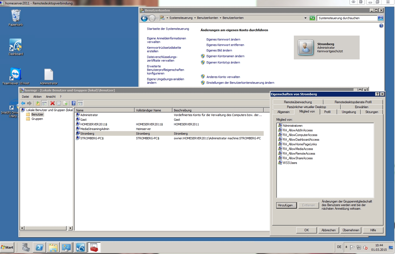The image size is (395, 254).
Task: Click the blue question mark help toolbar icon
Action: click(73, 103)
